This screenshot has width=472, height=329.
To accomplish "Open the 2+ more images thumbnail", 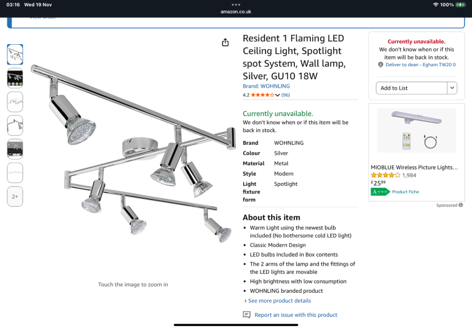I will (15, 196).
